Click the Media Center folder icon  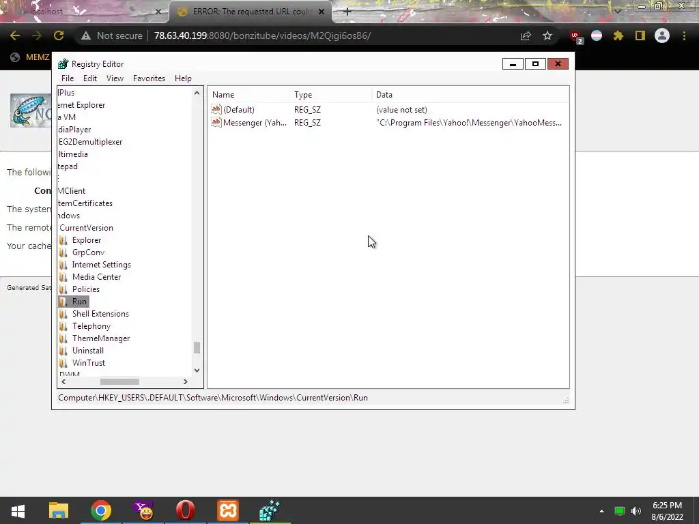(x=63, y=277)
